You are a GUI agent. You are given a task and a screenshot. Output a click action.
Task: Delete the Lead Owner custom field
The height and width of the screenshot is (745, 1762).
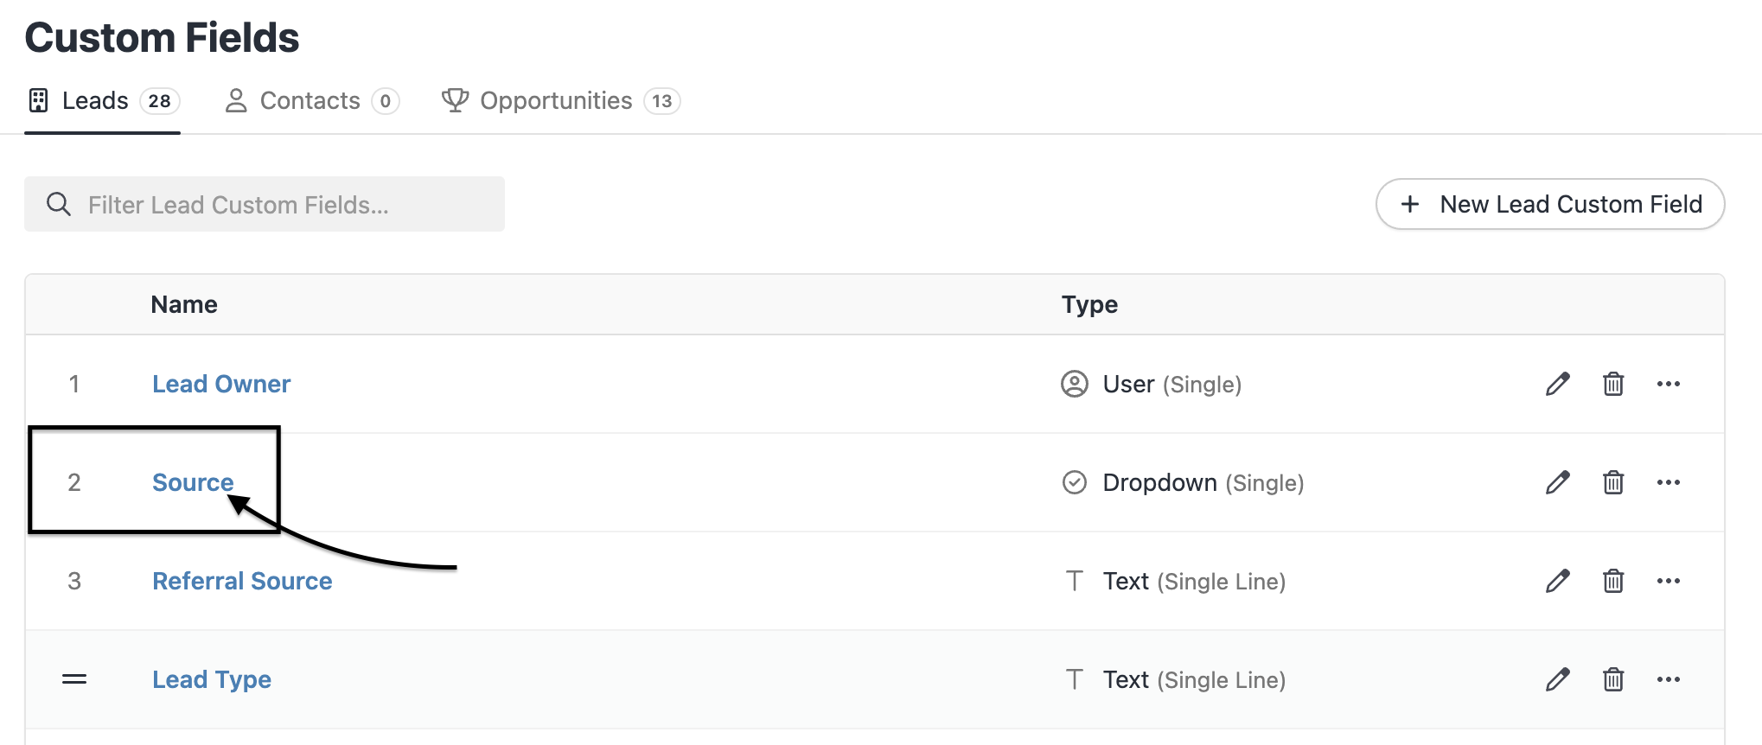coord(1612,384)
